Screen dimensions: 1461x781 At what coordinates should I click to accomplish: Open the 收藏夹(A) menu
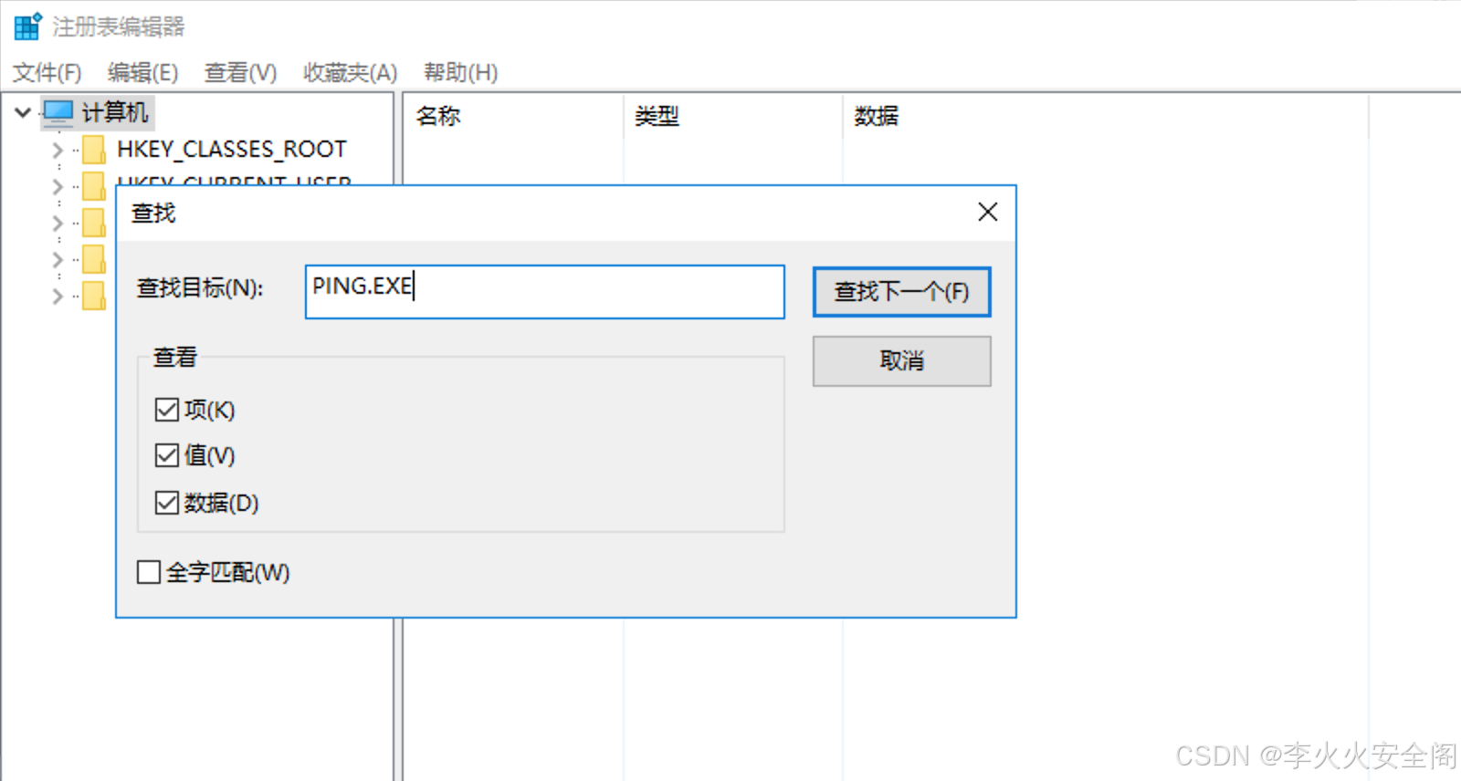click(351, 73)
